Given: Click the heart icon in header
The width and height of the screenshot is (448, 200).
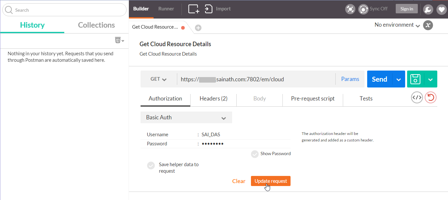Looking at the screenshot, I should coord(442,9).
